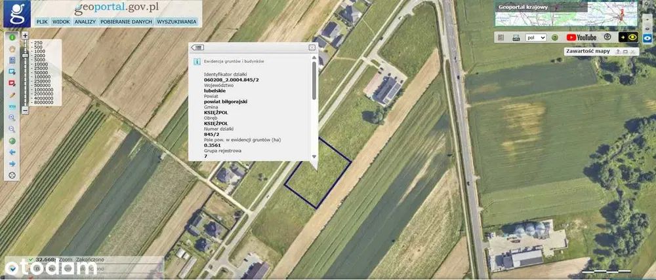
Task: Open the YouTube channel link
Action: [x=581, y=38]
